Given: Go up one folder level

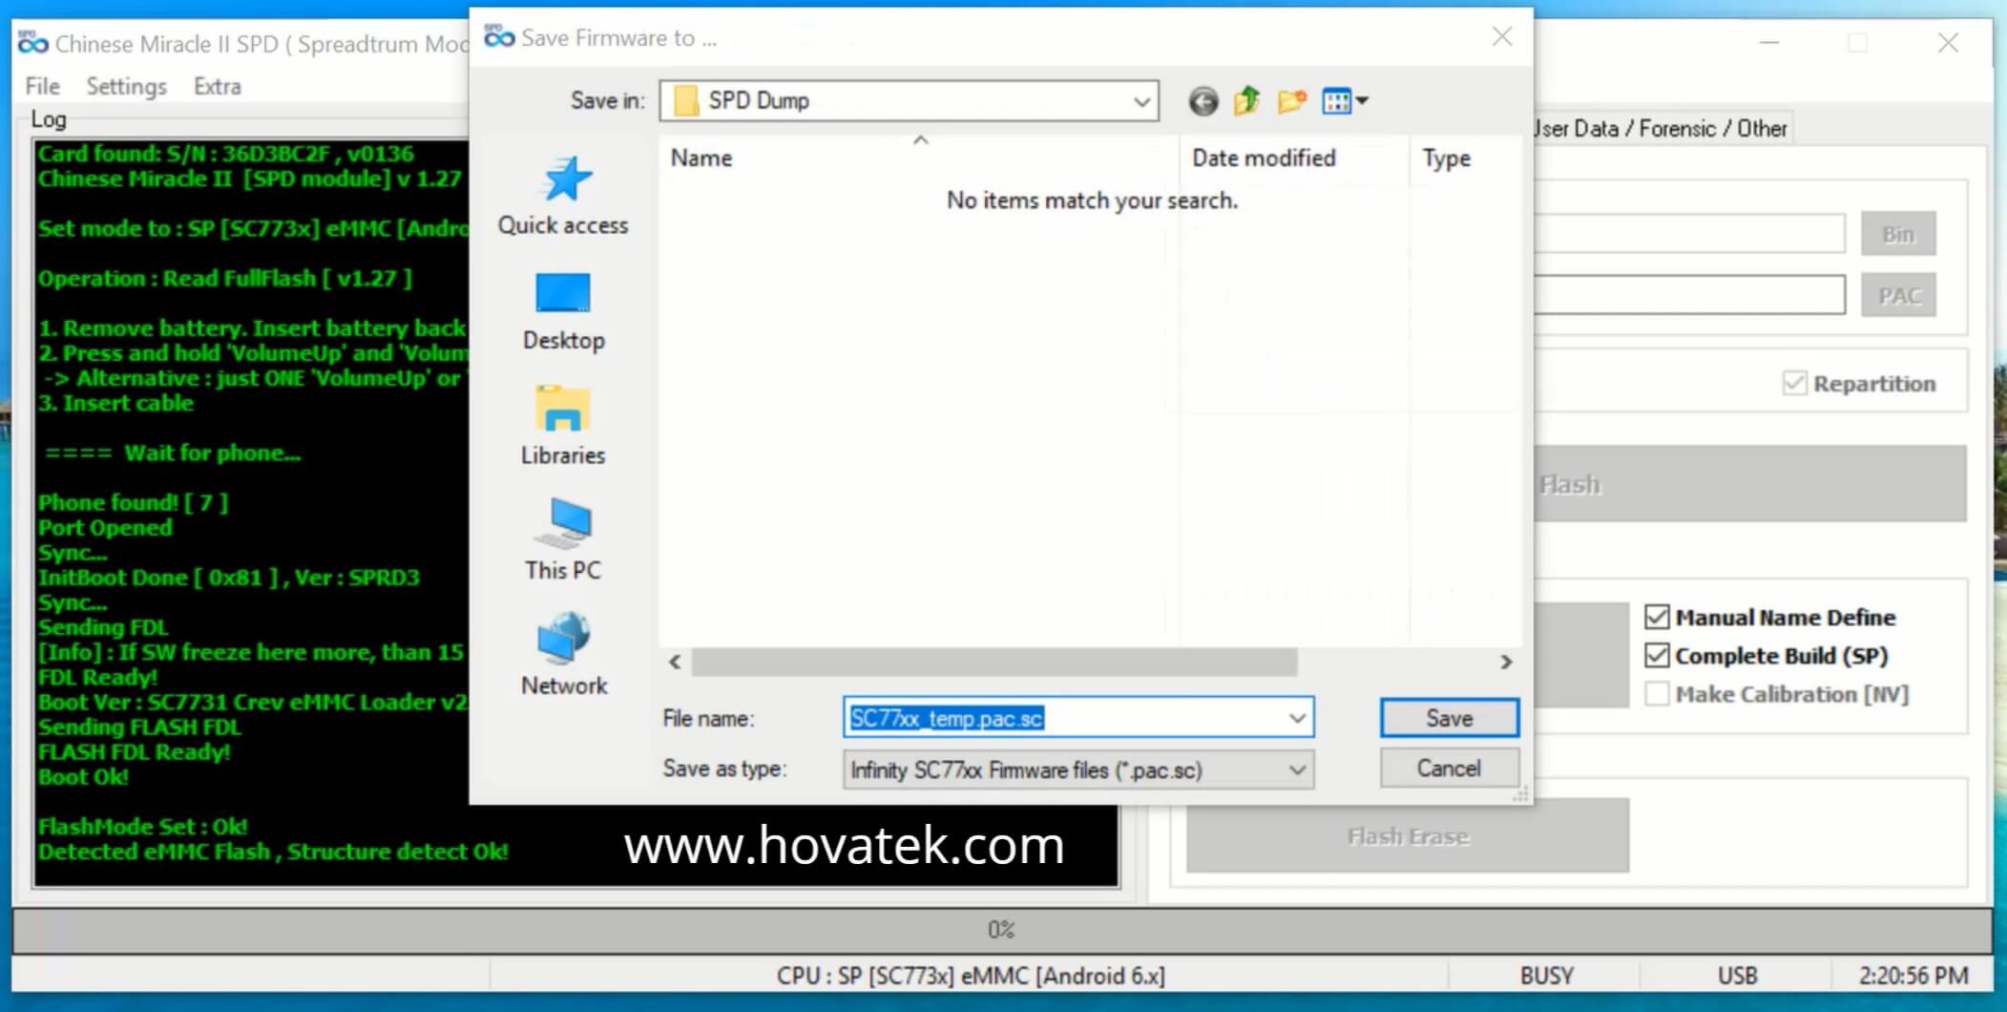Looking at the screenshot, I should pos(1246,100).
